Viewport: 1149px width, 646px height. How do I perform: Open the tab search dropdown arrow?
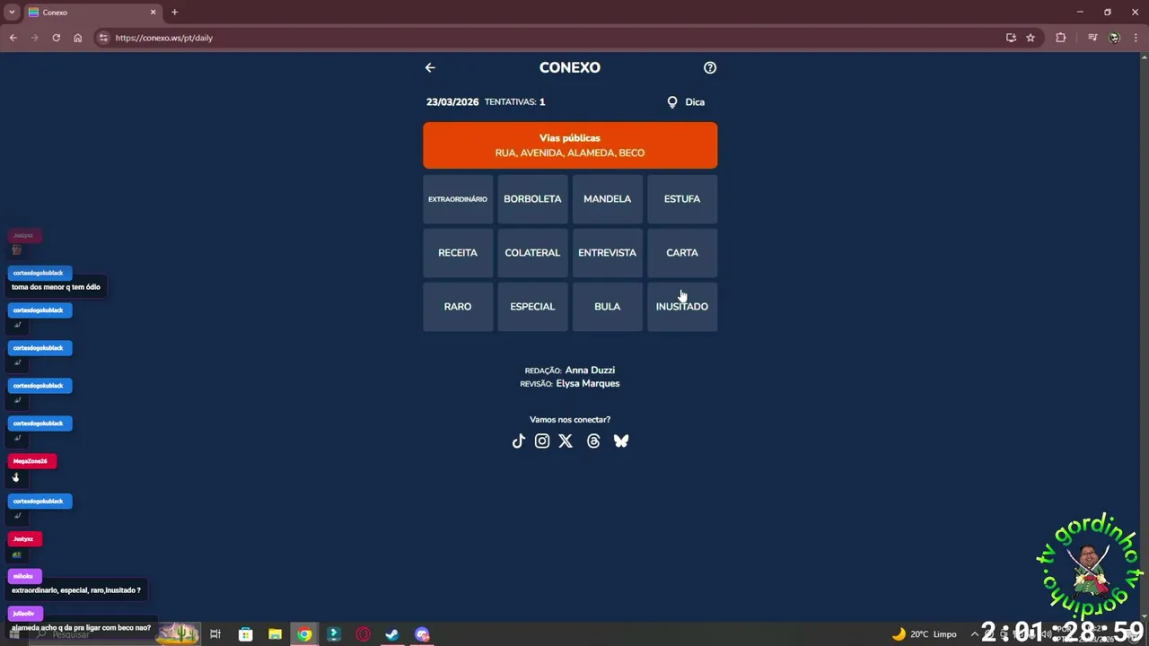[x=12, y=13]
